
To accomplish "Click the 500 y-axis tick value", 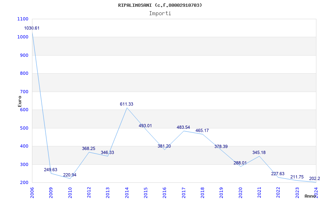I will [24, 128].
